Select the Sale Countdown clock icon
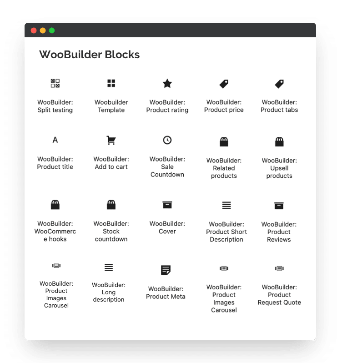This screenshot has height=363, width=337. point(167,140)
